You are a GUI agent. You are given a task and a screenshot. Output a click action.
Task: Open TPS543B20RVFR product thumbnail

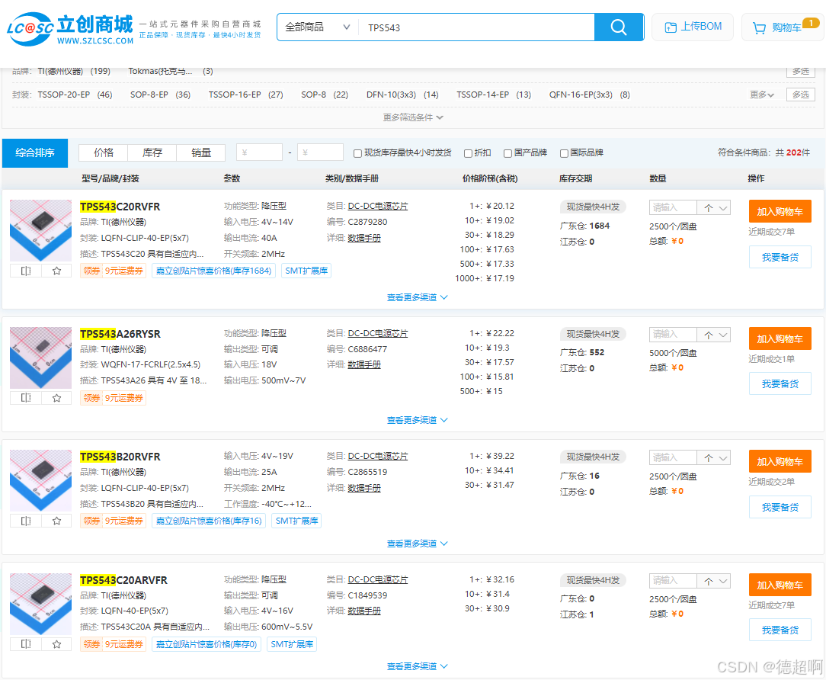click(x=40, y=481)
